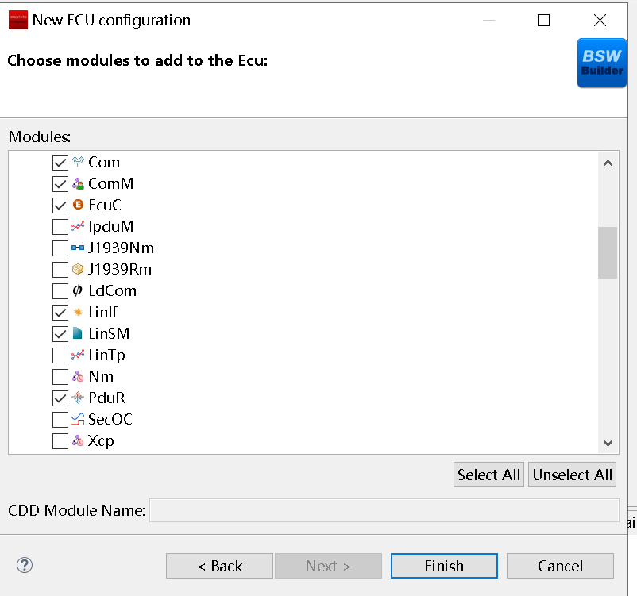Image resolution: width=637 pixels, height=596 pixels.
Task: Click the J1939Rm module icon
Action: point(78,269)
